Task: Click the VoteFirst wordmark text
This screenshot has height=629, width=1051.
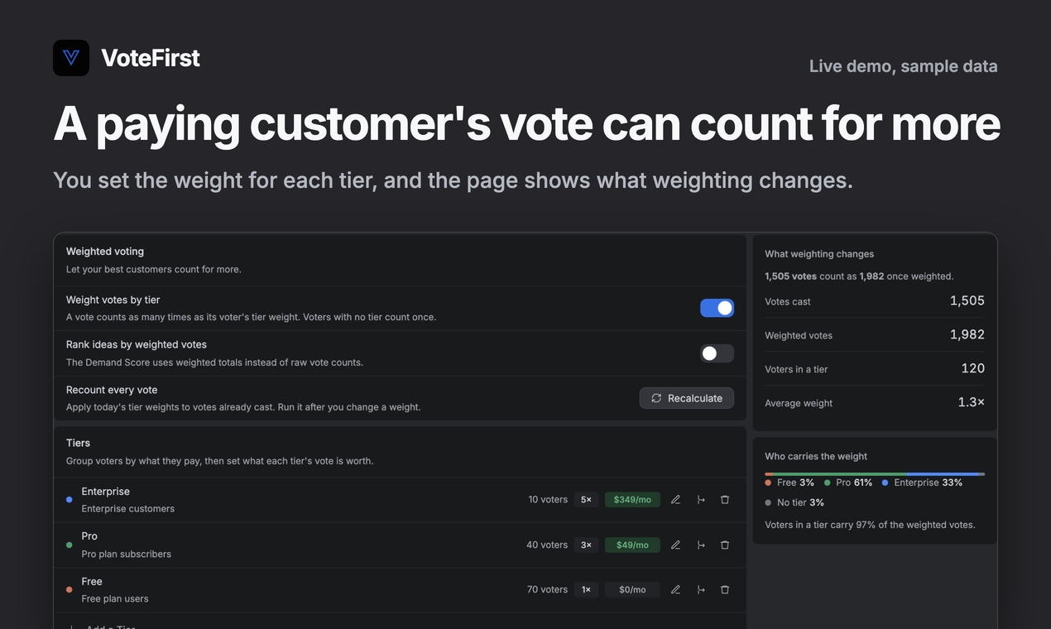Action: click(151, 58)
